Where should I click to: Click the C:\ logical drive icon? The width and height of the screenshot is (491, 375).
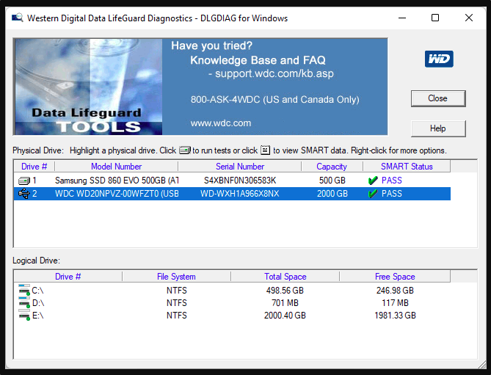24,290
